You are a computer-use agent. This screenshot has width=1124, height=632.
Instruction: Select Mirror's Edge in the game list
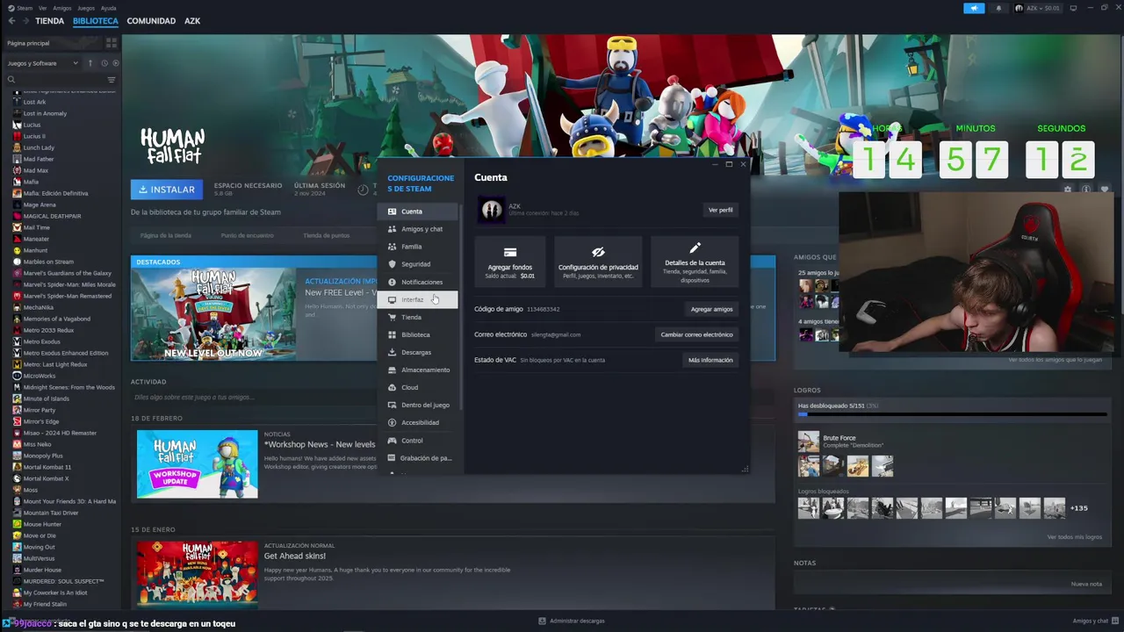point(40,421)
